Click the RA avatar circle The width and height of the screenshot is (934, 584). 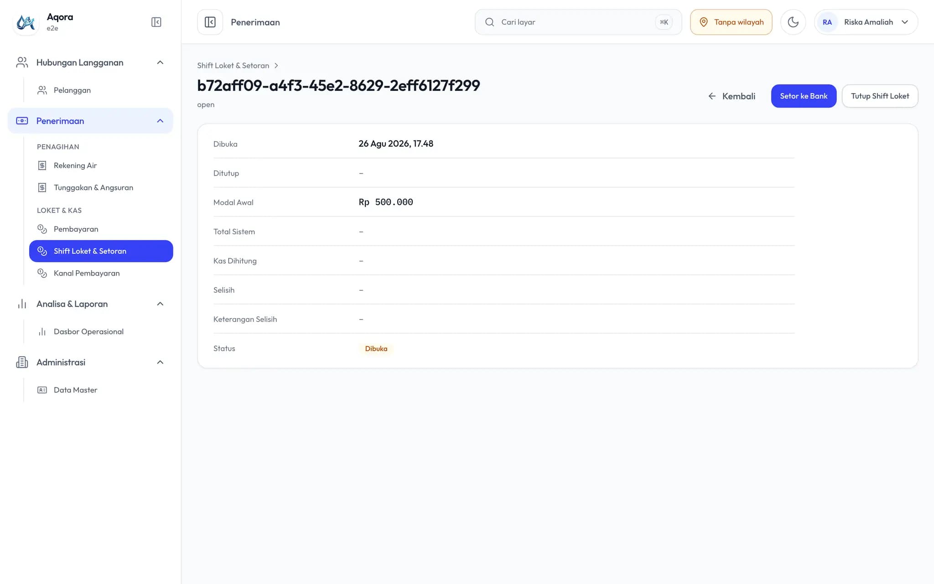point(827,22)
